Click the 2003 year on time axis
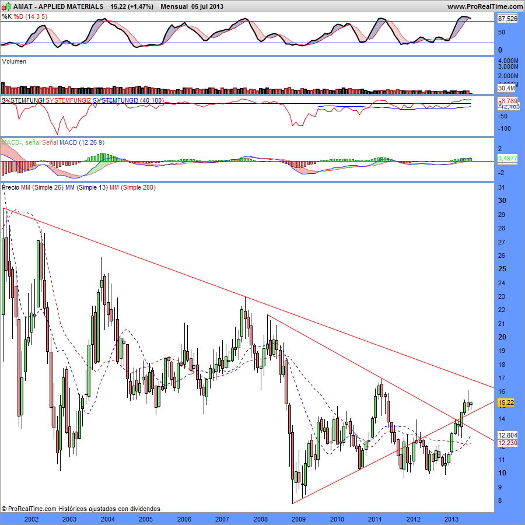The height and width of the screenshot is (525, 525). 69,519
